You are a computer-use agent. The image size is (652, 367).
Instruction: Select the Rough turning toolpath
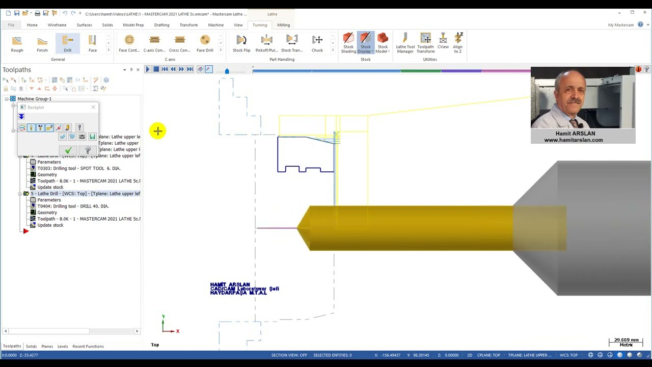tap(17, 44)
